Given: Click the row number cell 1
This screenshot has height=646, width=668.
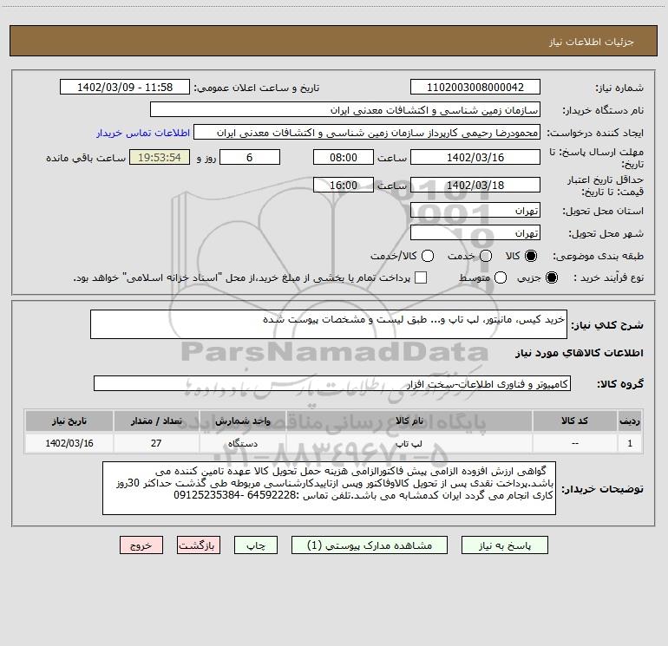Looking at the screenshot, I should [x=630, y=443].
